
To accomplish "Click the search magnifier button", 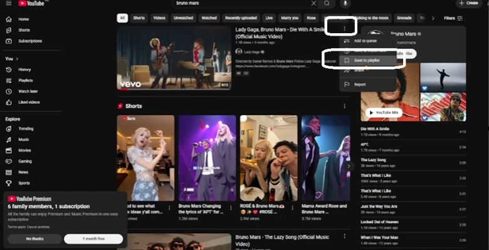I will [327, 3].
